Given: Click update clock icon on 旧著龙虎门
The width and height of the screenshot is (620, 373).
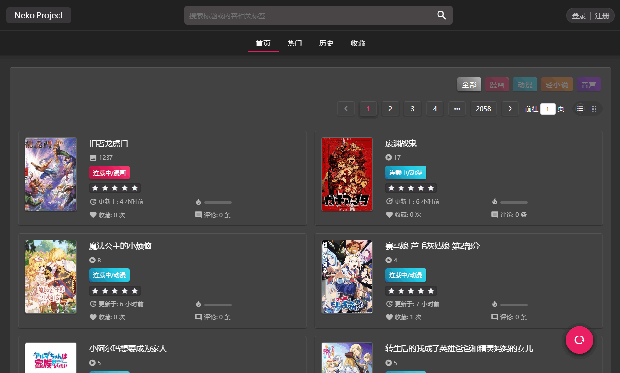Looking at the screenshot, I should tap(93, 202).
